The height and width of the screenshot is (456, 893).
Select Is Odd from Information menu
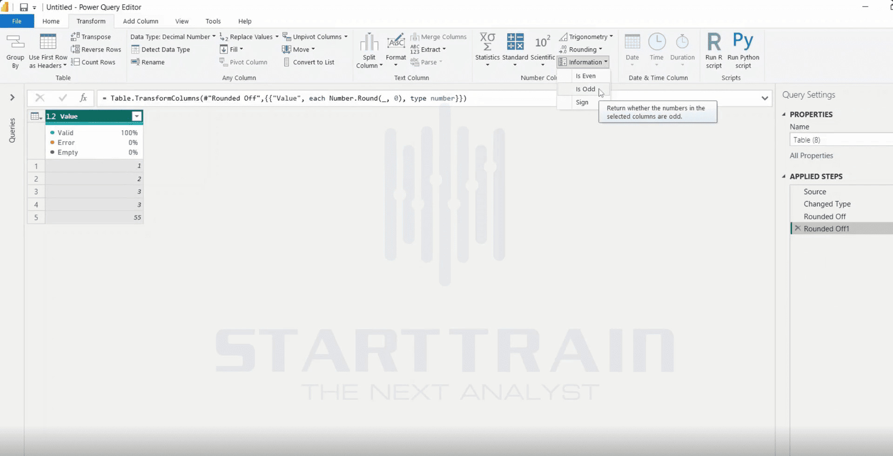(x=585, y=89)
